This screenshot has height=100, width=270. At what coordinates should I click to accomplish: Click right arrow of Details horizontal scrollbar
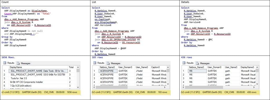pos(254,87)
